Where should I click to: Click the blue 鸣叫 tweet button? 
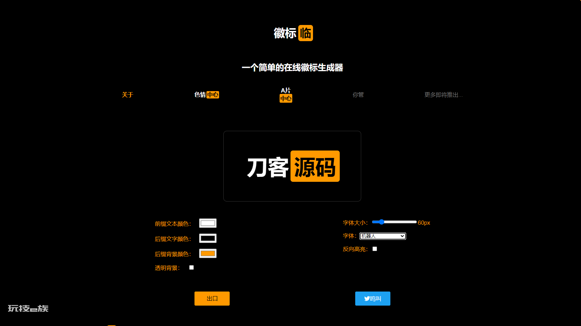tap(373, 299)
